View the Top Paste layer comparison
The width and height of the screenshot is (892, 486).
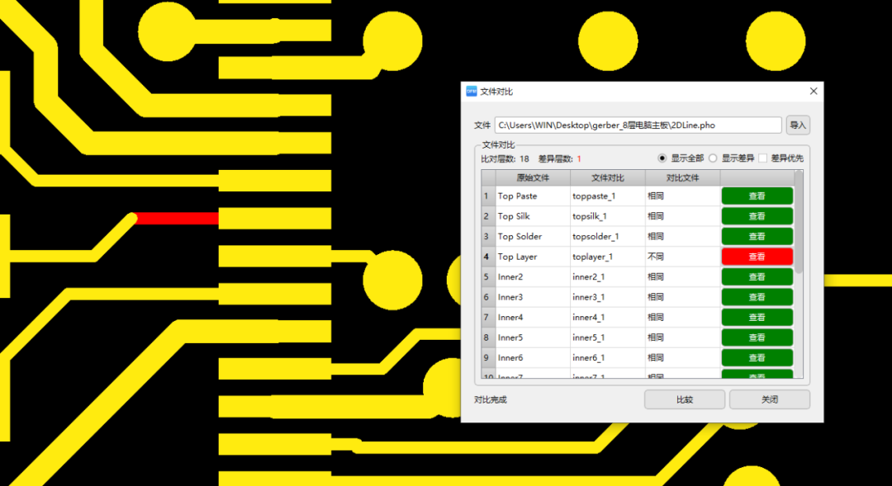[x=757, y=196]
